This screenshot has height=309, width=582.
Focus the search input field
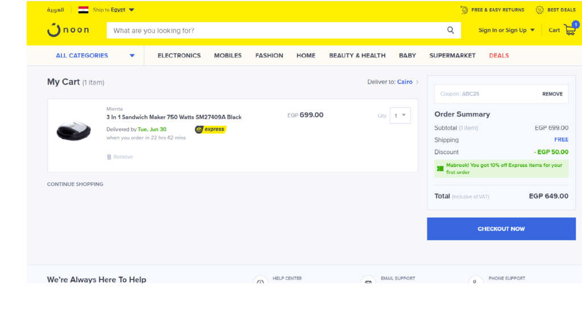pos(277,31)
